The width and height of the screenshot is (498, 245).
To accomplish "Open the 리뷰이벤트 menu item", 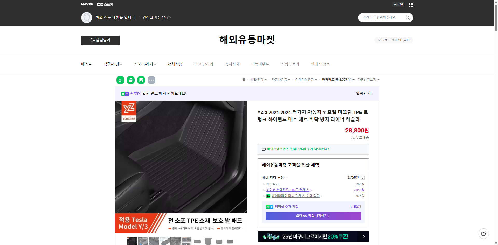I will coord(260,64).
